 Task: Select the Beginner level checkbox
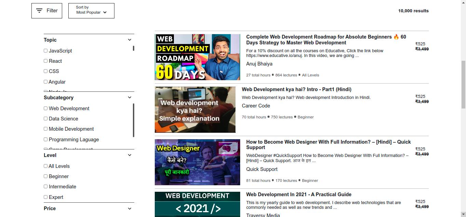tap(45, 176)
